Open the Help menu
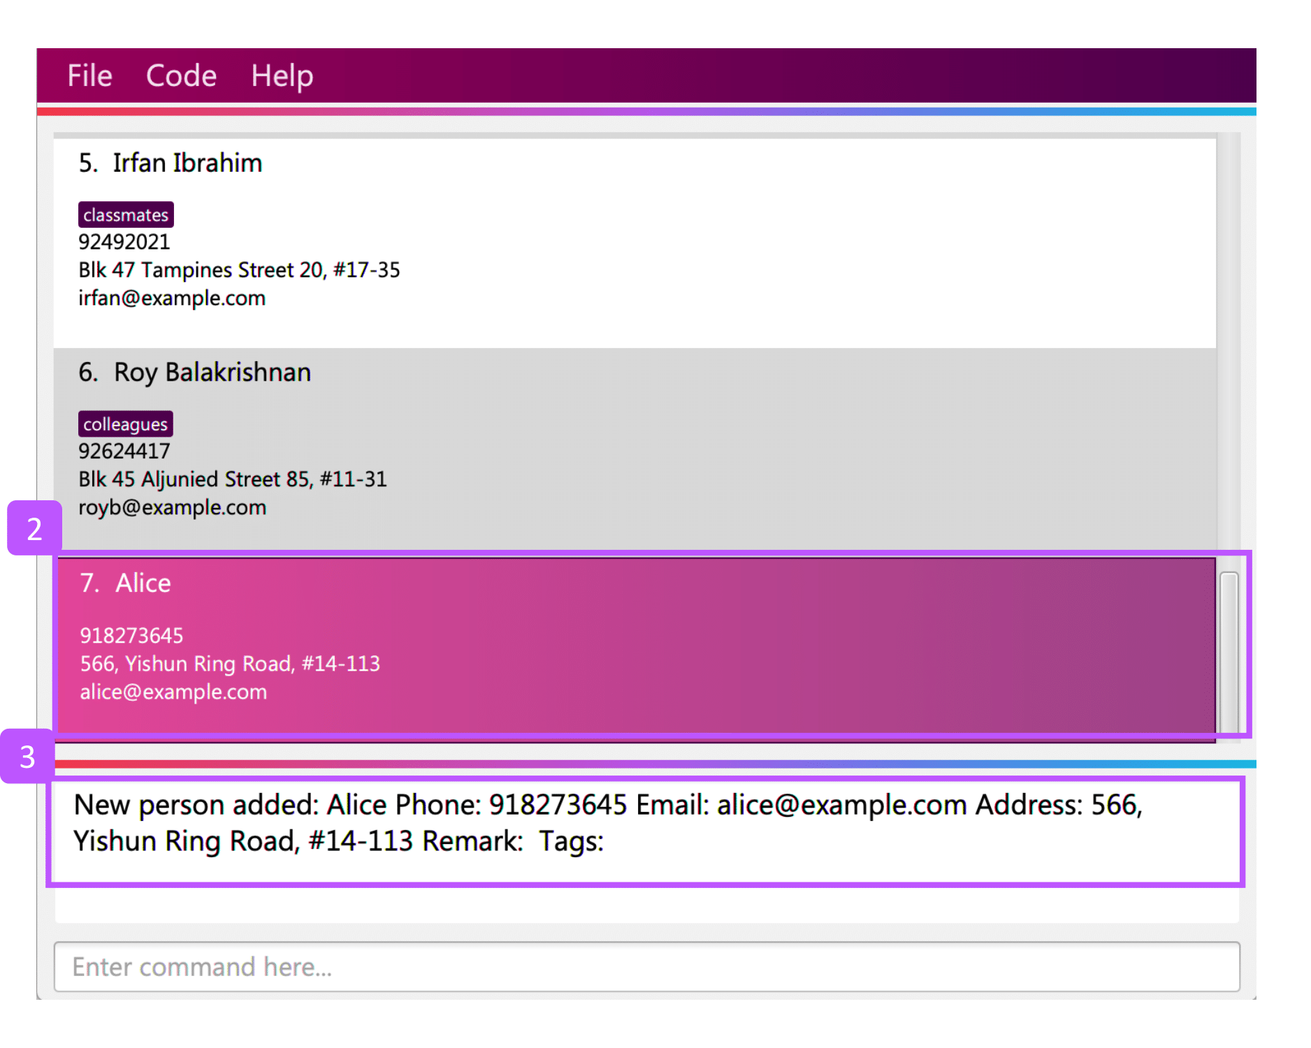This screenshot has width=1311, height=1048. (x=282, y=75)
